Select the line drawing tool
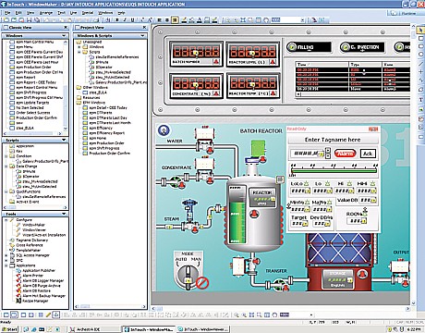 [x=420, y=64]
